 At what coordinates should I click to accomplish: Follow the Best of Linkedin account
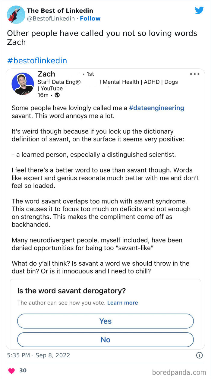90,18
